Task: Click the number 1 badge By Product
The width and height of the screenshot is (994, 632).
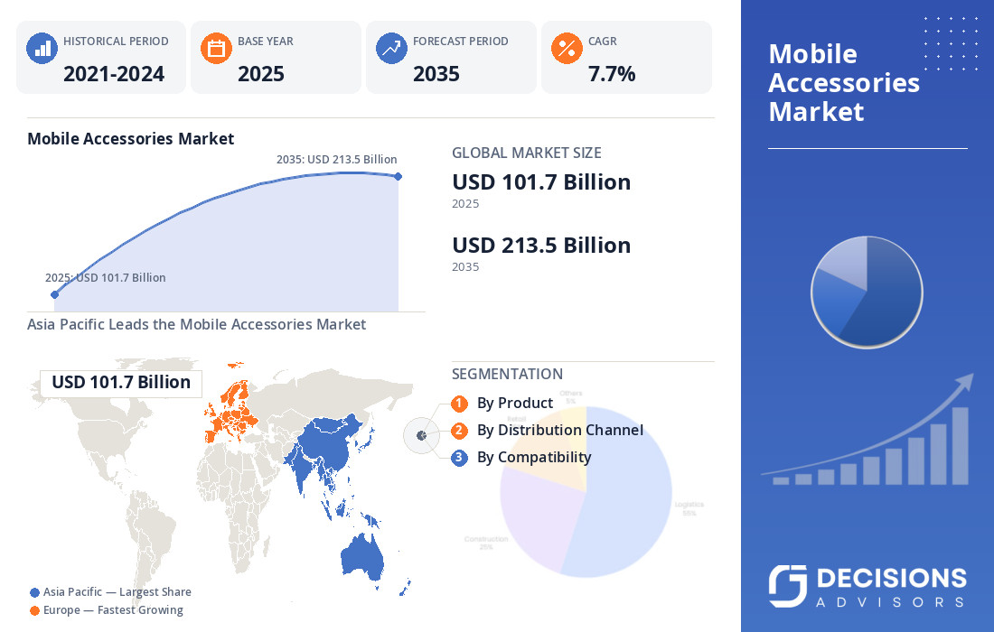Action: click(460, 404)
